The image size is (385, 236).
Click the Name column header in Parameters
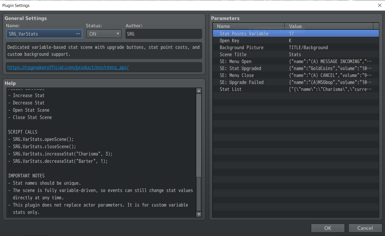(x=249, y=26)
